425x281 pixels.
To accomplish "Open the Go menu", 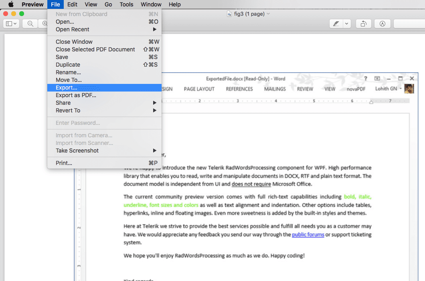I will pyautogui.click(x=108, y=4).
